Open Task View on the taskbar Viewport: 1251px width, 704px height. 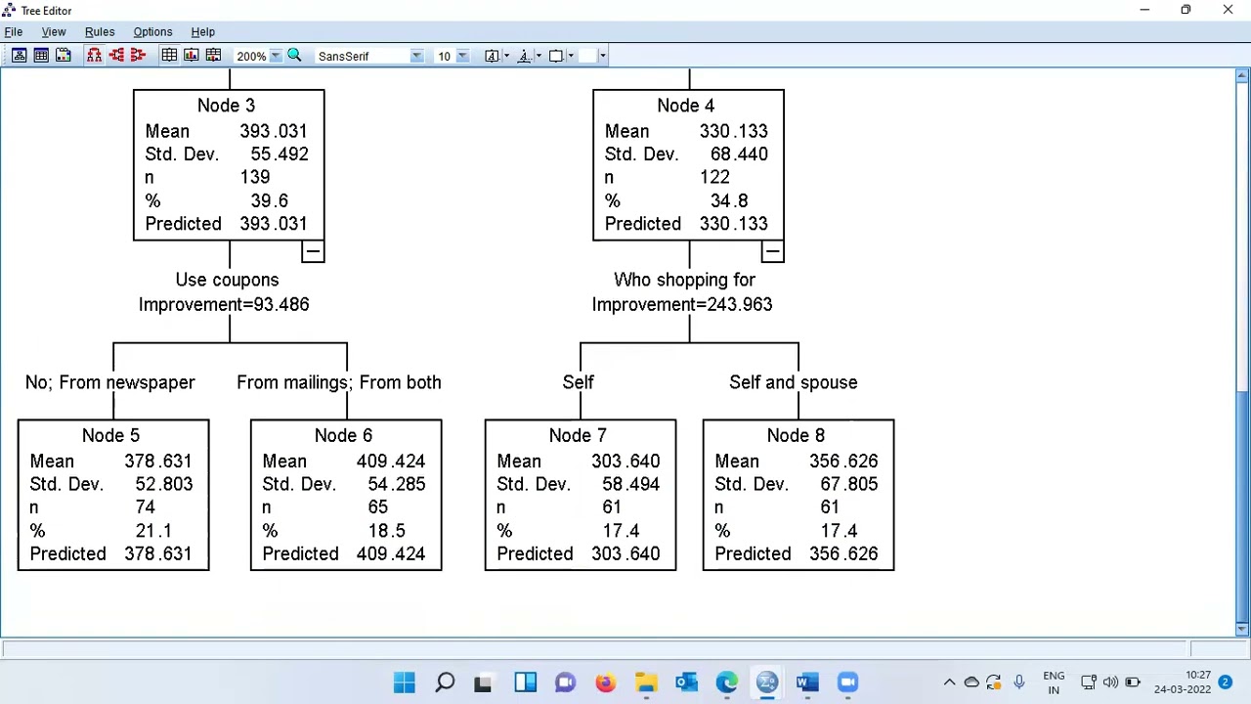click(x=484, y=682)
